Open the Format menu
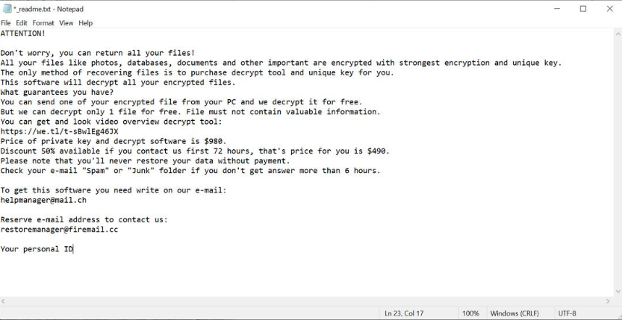622x320 pixels. click(43, 23)
